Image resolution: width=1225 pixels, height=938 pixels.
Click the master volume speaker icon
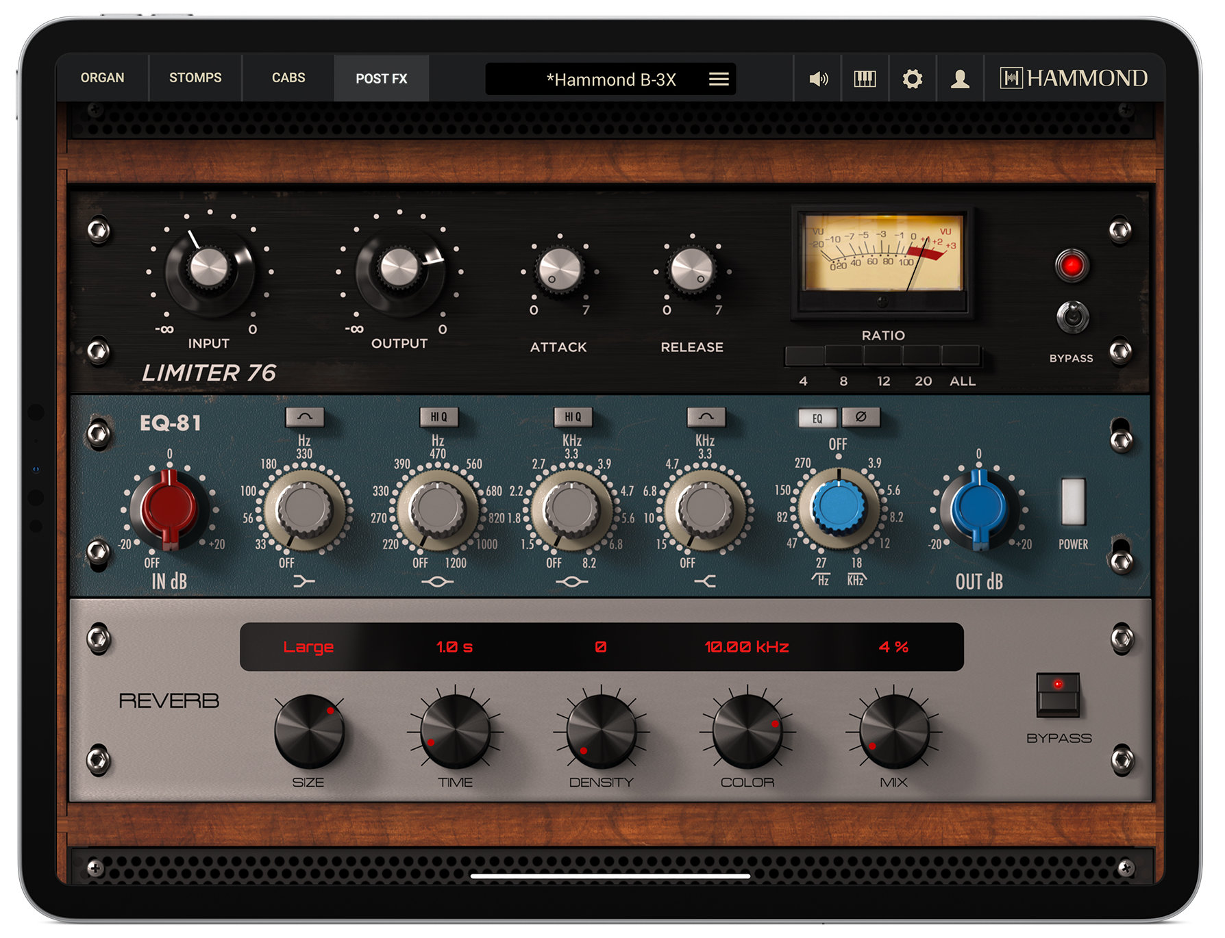coord(819,79)
